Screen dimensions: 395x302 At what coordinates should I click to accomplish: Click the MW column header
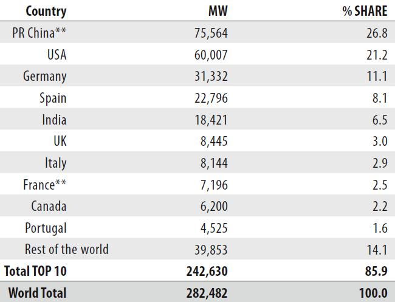point(218,11)
